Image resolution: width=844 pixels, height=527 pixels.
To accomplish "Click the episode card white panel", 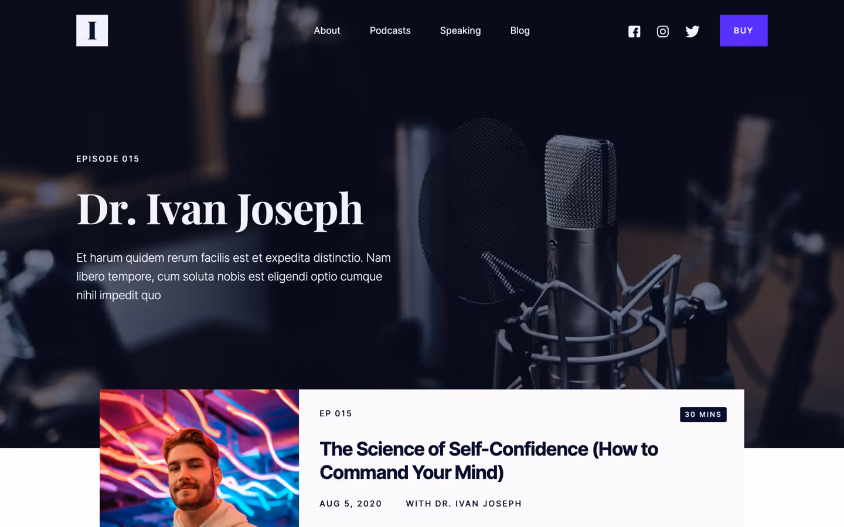I will tap(522, 458).
